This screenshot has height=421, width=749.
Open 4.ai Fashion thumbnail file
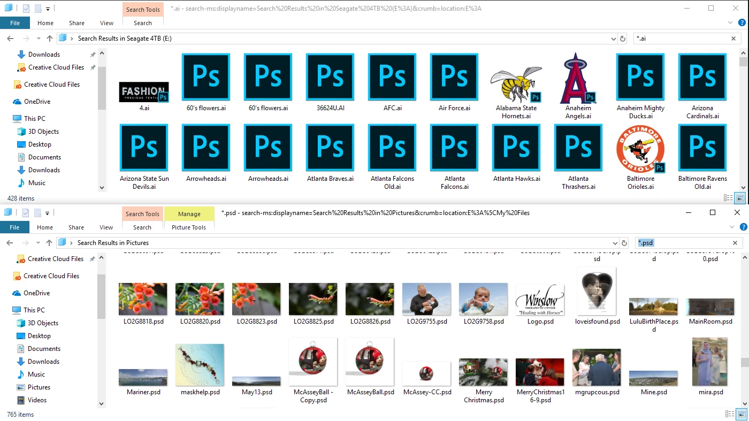[144, 92]
